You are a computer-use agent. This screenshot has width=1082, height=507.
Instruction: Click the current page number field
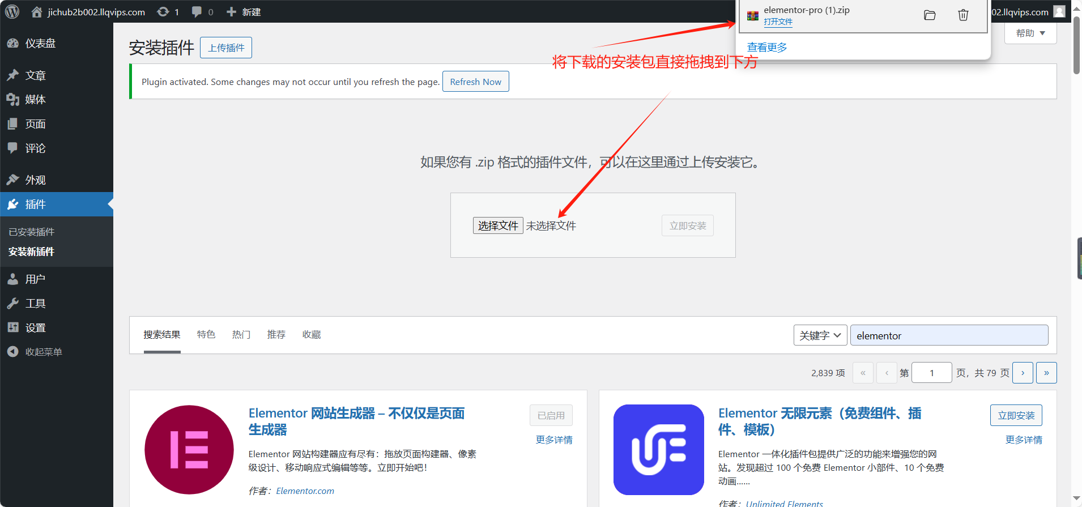932,373
